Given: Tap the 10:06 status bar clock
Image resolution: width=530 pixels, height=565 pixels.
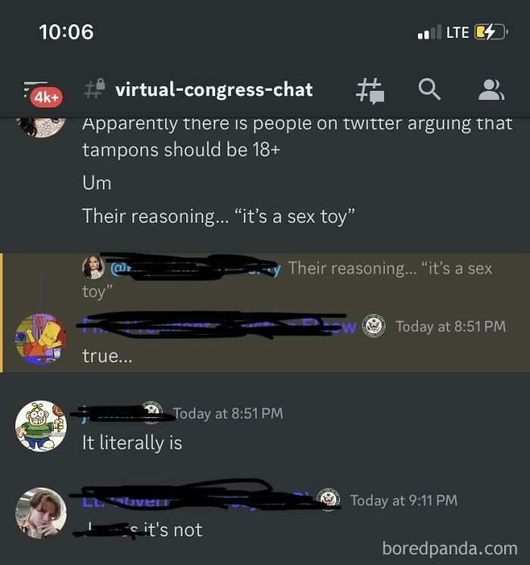Looking at the screenshot, I should pos(67,33).
